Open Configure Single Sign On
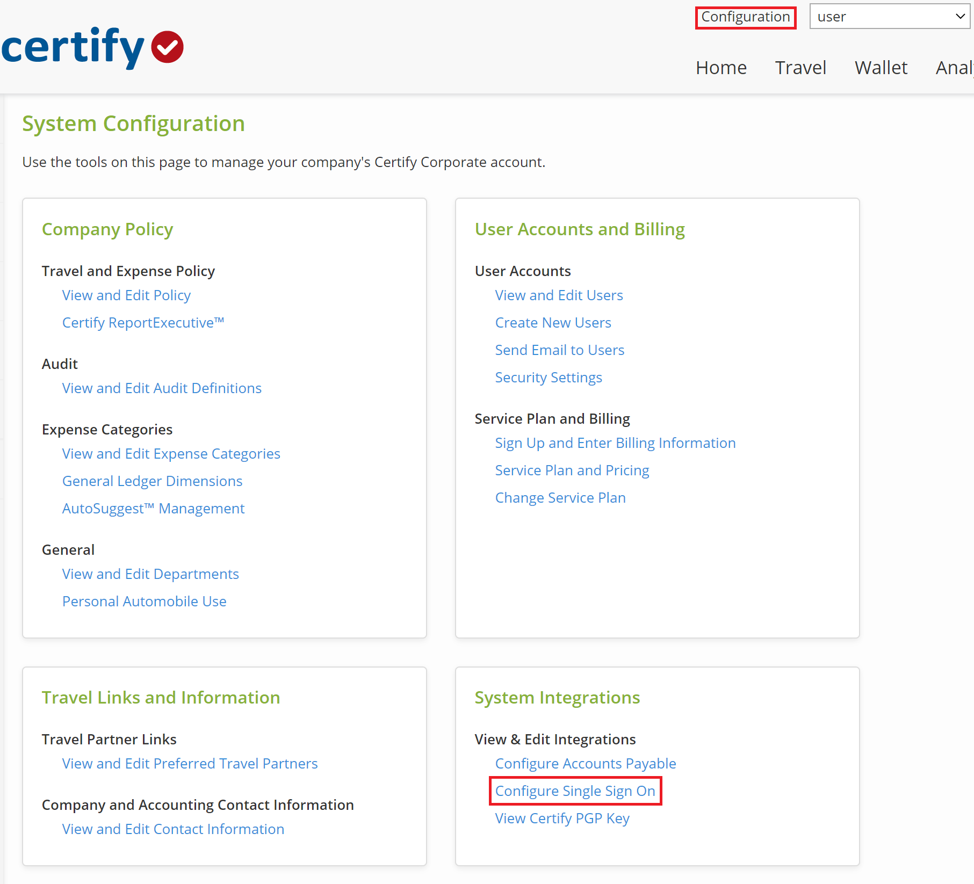This screenshot has height=884, width=974. [575, 791]
